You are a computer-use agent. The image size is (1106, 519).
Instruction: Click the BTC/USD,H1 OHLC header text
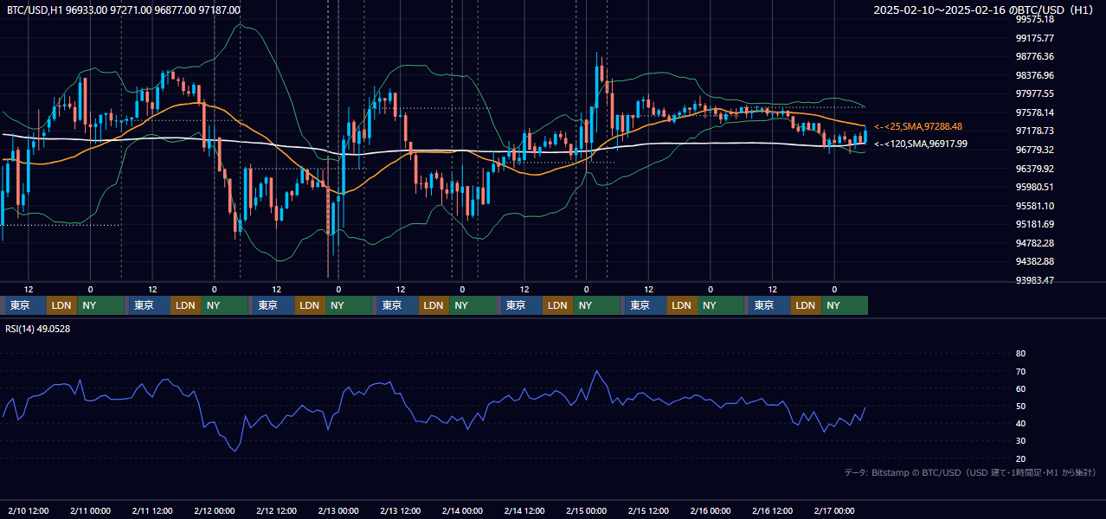124,10
